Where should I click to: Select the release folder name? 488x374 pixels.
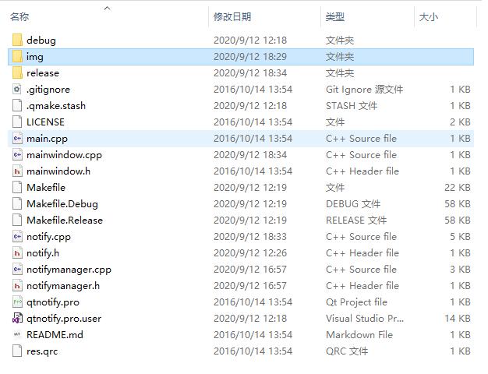pos(43,73)
